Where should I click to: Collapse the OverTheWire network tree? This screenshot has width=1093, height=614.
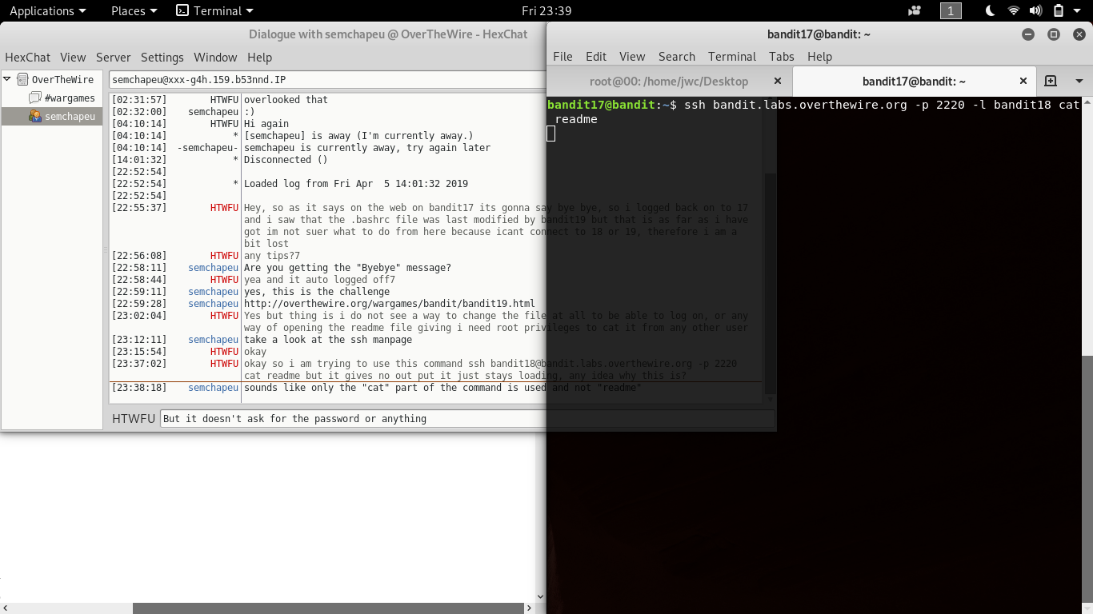click(7, 79)
